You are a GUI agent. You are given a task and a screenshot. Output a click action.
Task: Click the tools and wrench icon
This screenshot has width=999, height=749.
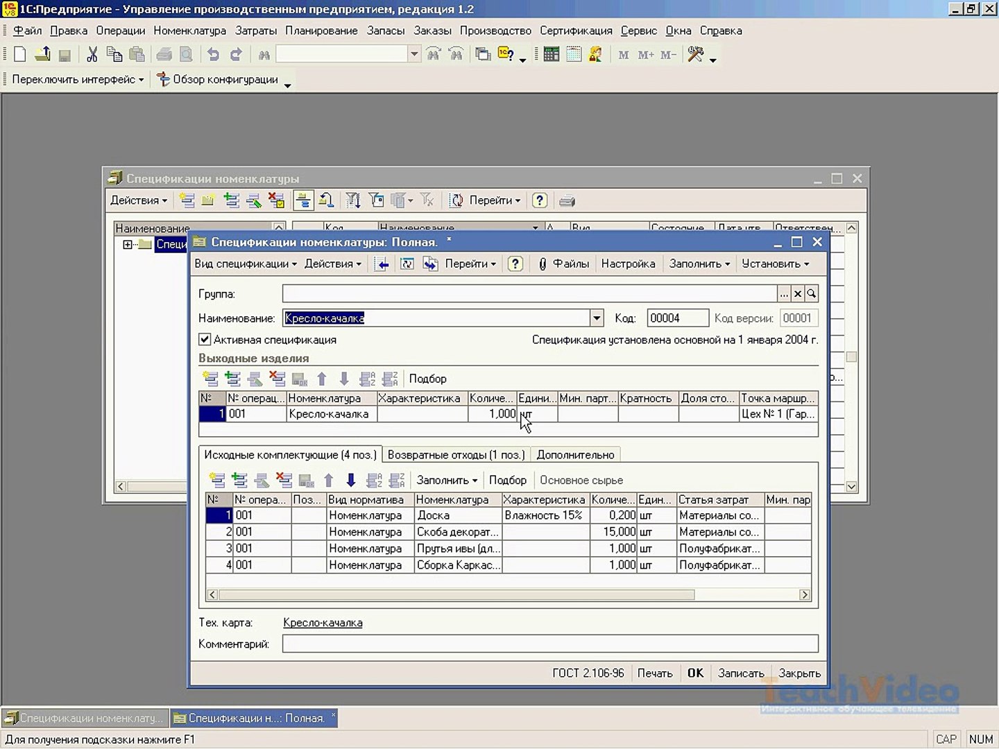coord(695,54)
